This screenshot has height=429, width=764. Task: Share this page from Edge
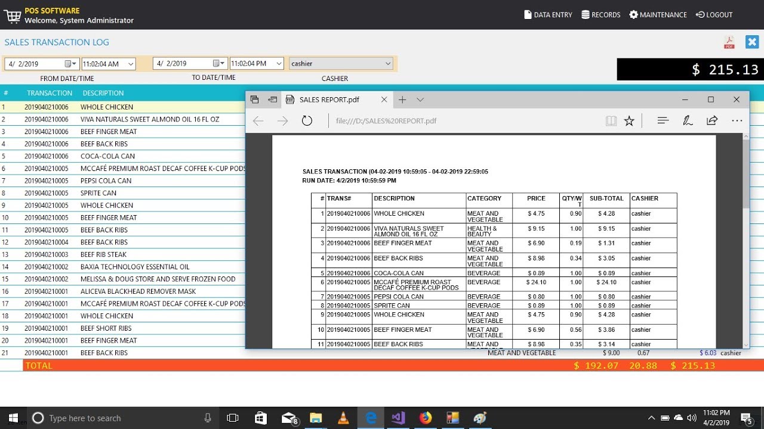[712, 121]
